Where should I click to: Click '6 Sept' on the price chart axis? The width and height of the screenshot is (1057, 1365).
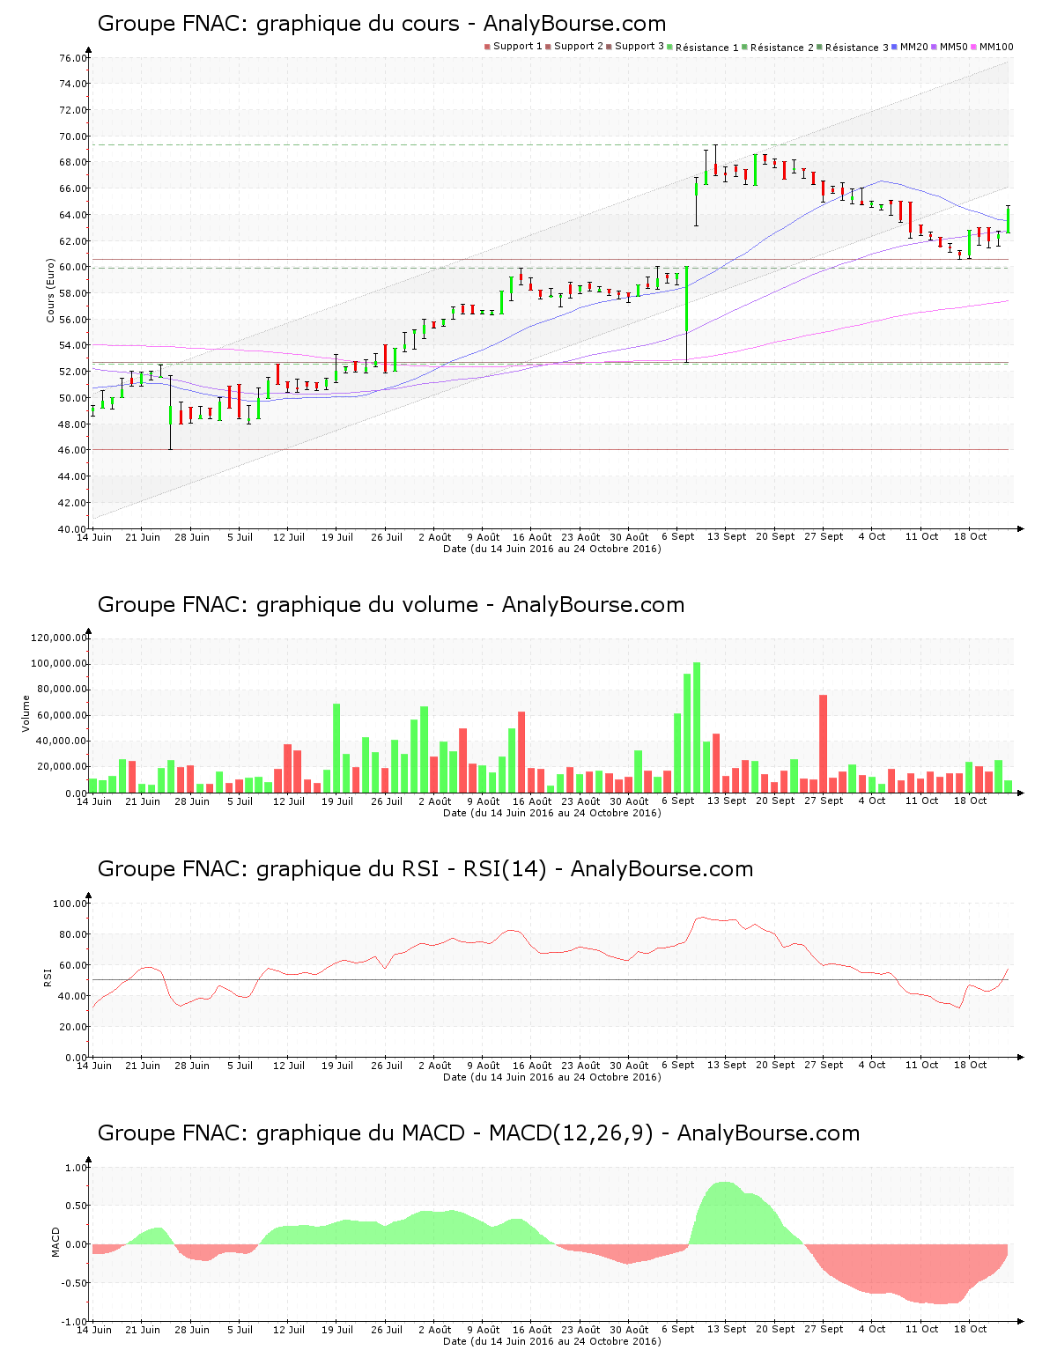677,537
